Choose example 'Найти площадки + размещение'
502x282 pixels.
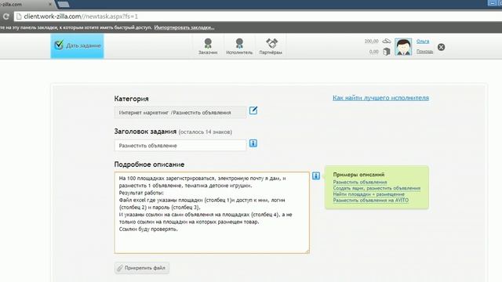[x=369, y=194]
